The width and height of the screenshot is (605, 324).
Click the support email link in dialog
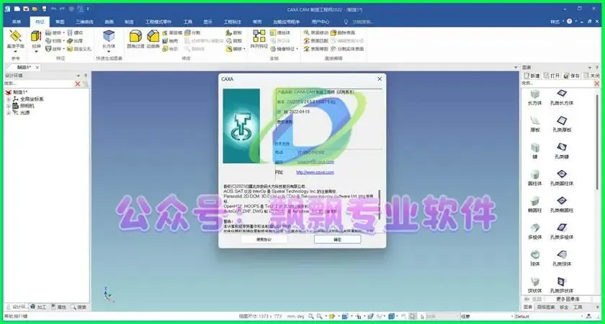click(x=315, y=162)
